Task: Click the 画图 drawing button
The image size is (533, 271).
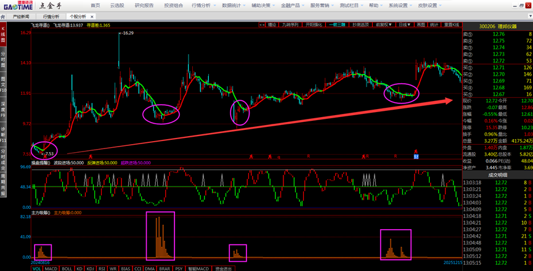Action: pyautogui.click(x=421, y=25)
